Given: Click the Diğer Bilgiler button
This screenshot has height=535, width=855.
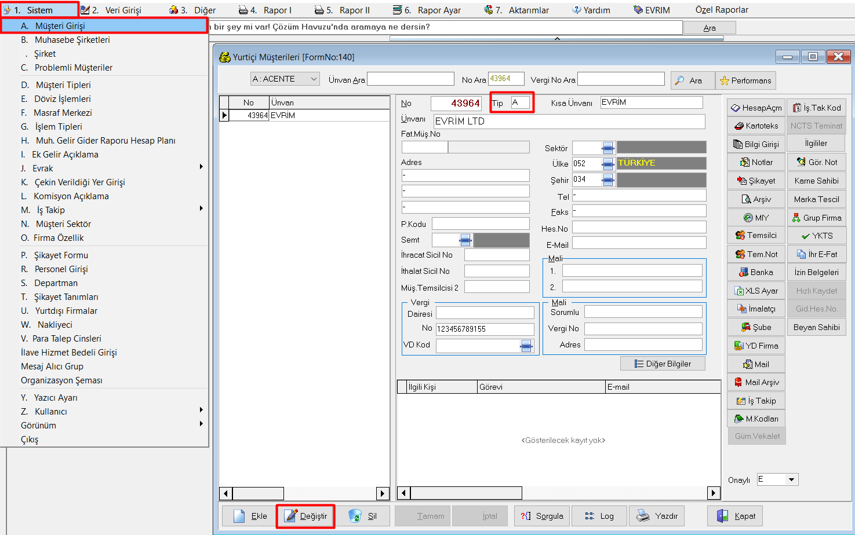Looking at the screenshot, I should point(663,364).
